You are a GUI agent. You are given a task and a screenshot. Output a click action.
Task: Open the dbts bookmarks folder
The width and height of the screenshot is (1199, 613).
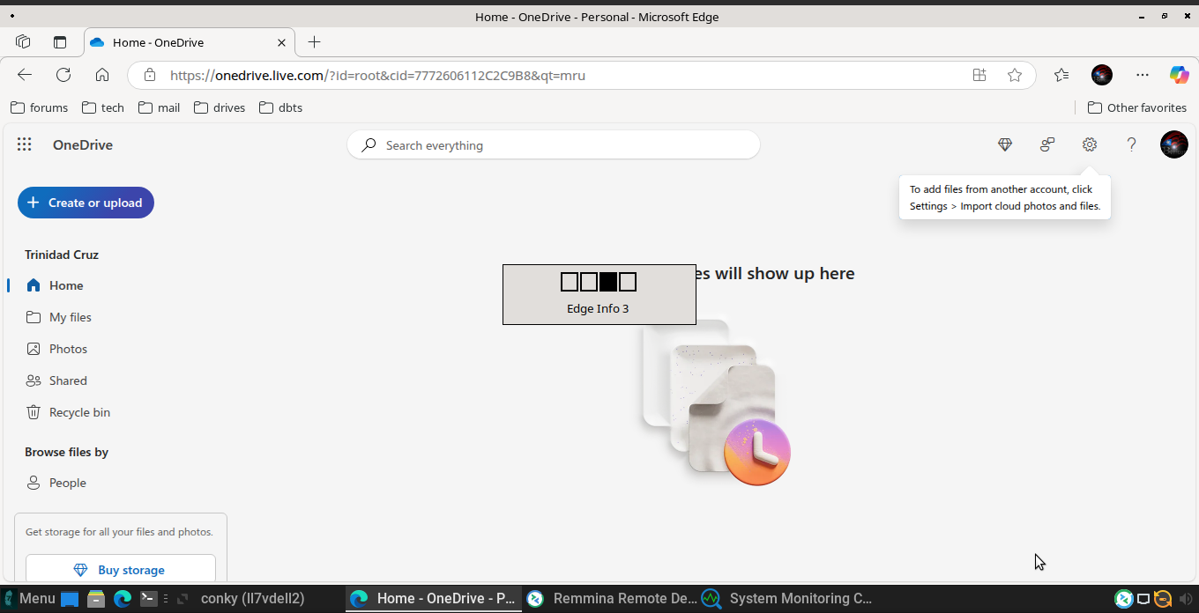point(281,107)
